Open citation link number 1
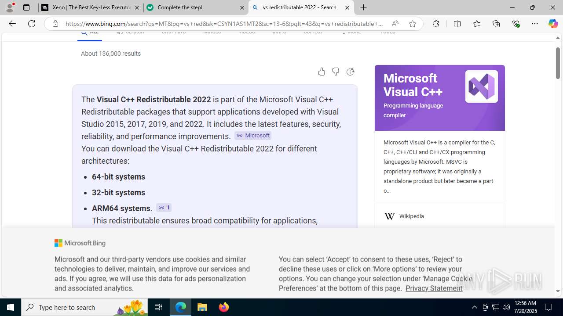The width and height of the screenshot is (563, 316). [x=164, y=208]
